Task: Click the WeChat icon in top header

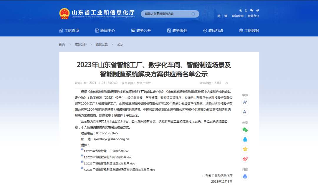Action: pyautogui.click(x=252, y=10)
